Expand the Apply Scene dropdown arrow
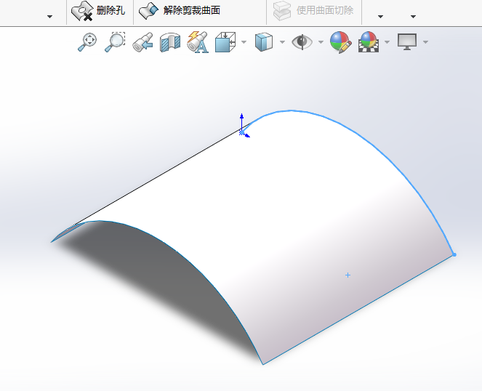 click(387, 42)
